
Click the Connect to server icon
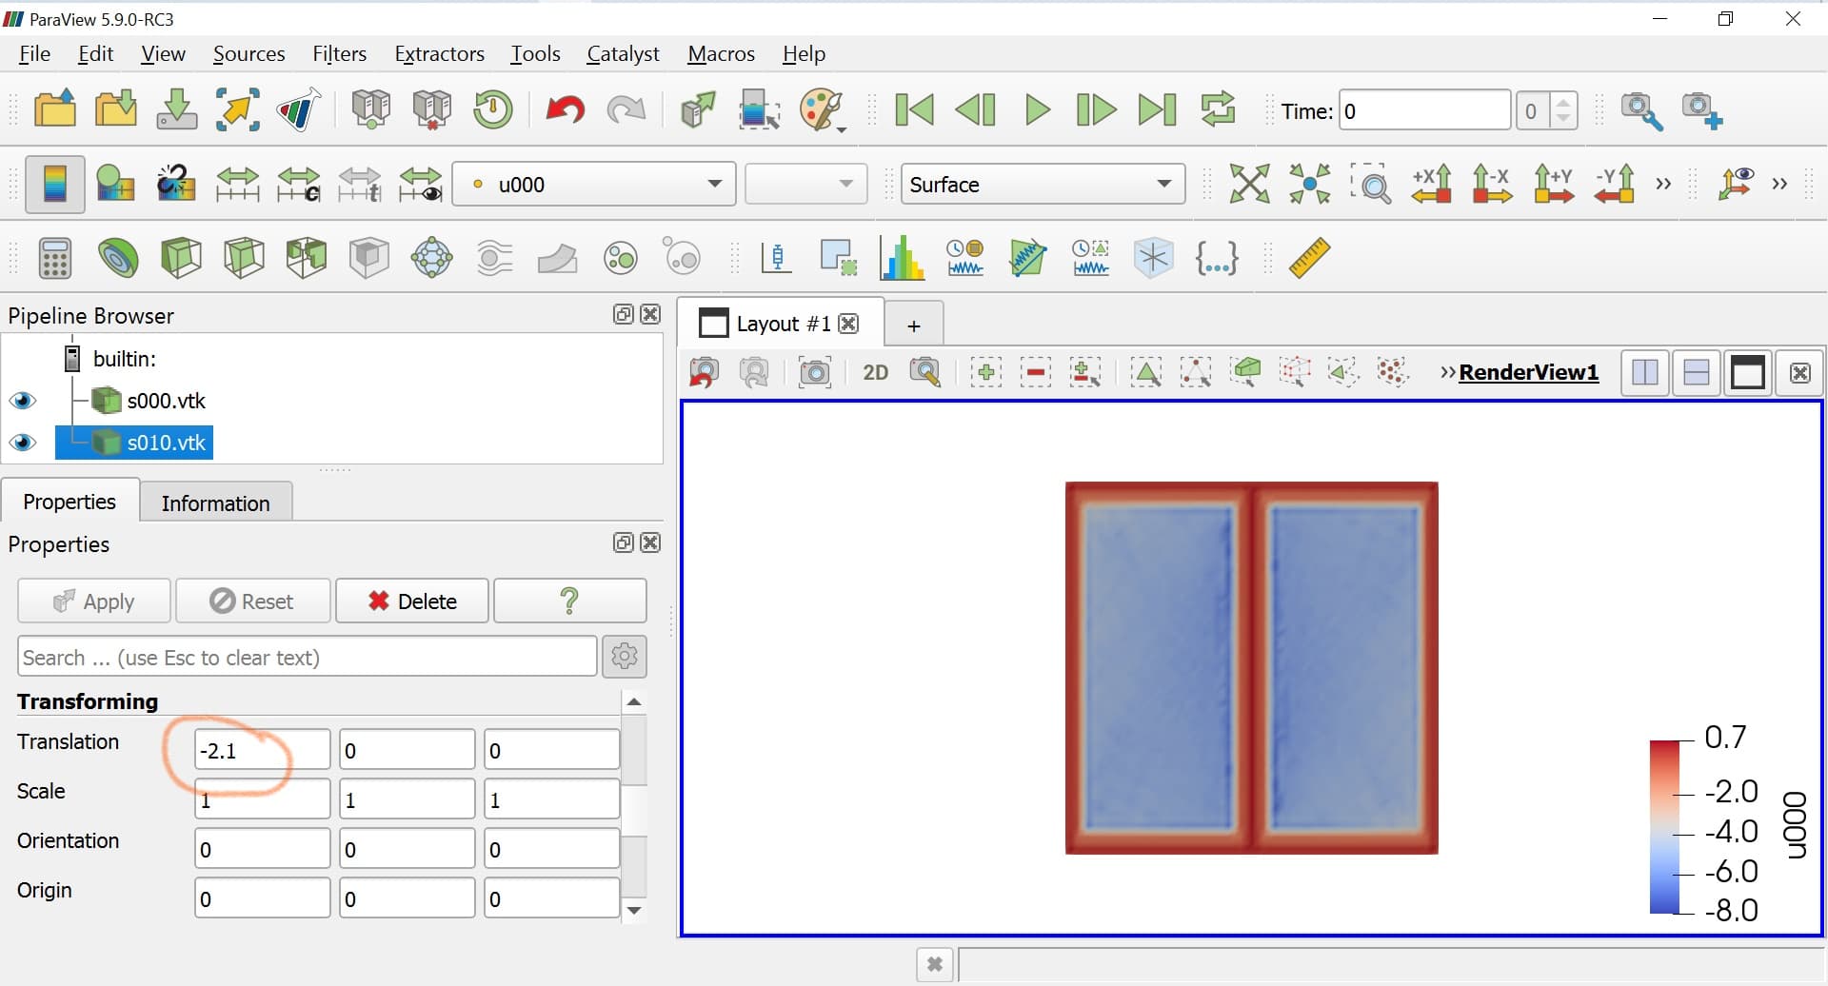[371, 109]
